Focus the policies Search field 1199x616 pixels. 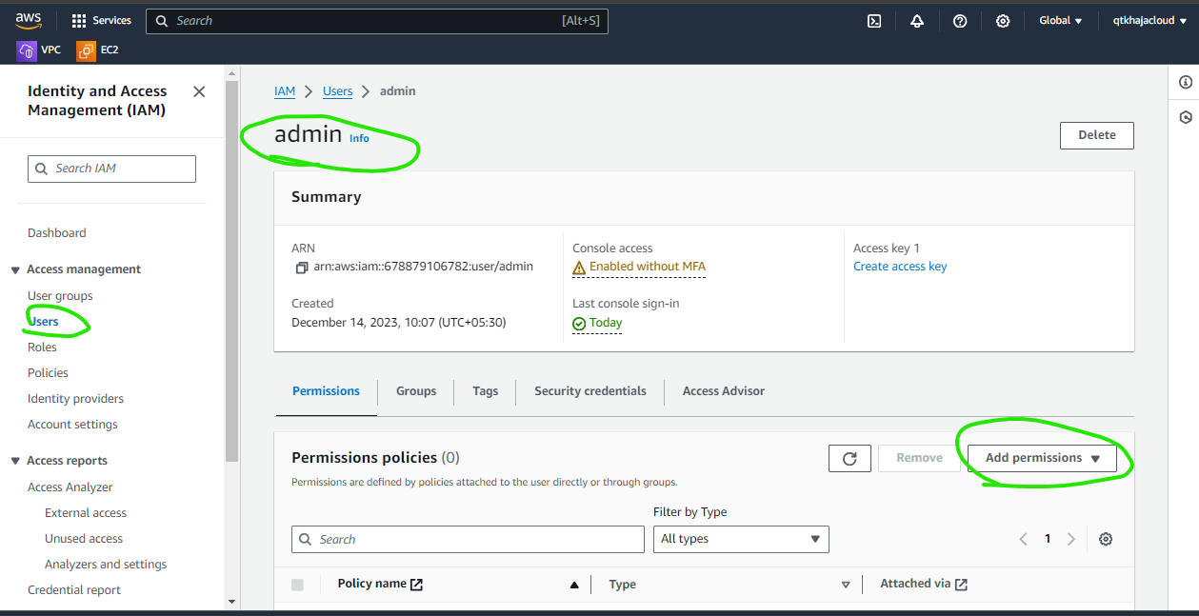(468, 539)
